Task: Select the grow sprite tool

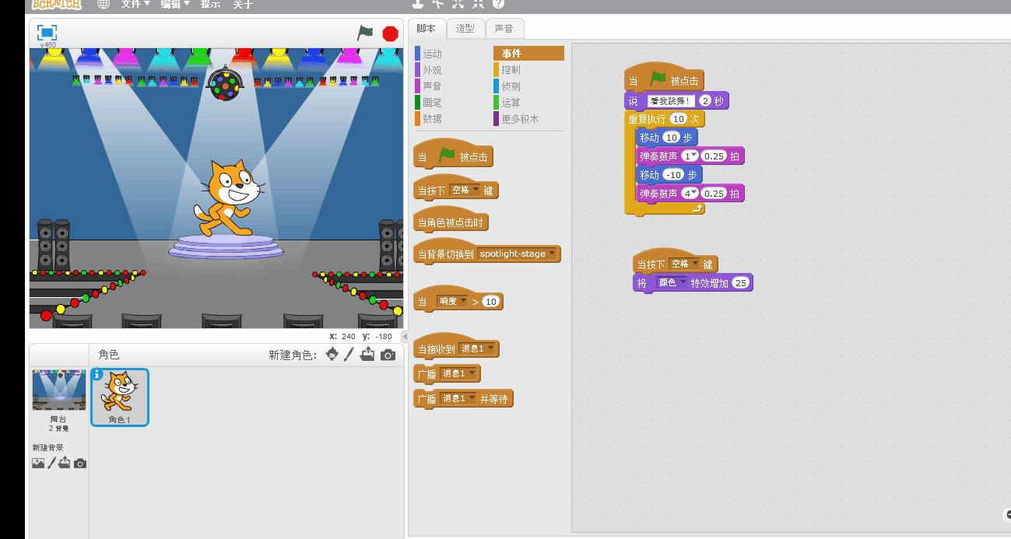Action: (458, 5)
